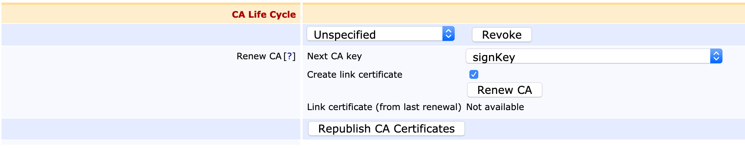Click the Not available status text
Viewport: 745px width, 148px height.
pos(495,107)
